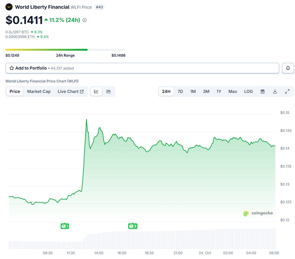Select the 3M time range

(x=206, y=91)
